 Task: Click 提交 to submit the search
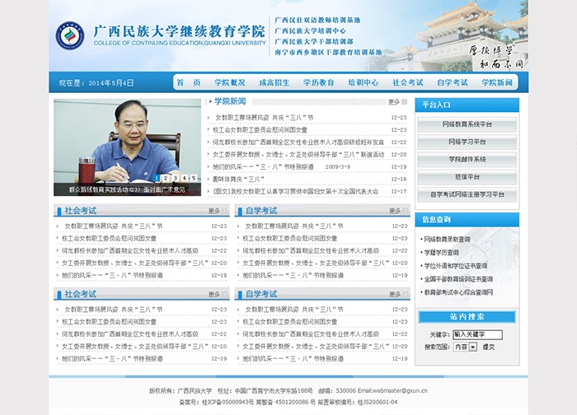pos(489,347)
